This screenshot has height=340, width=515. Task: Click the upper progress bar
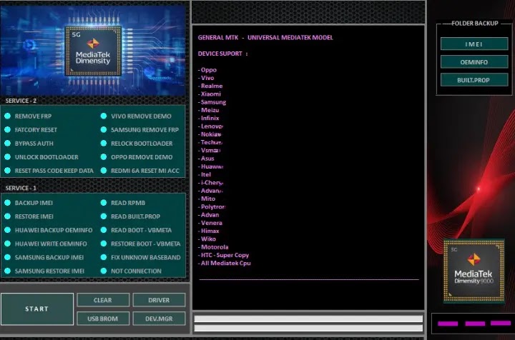tap(308, 319)
